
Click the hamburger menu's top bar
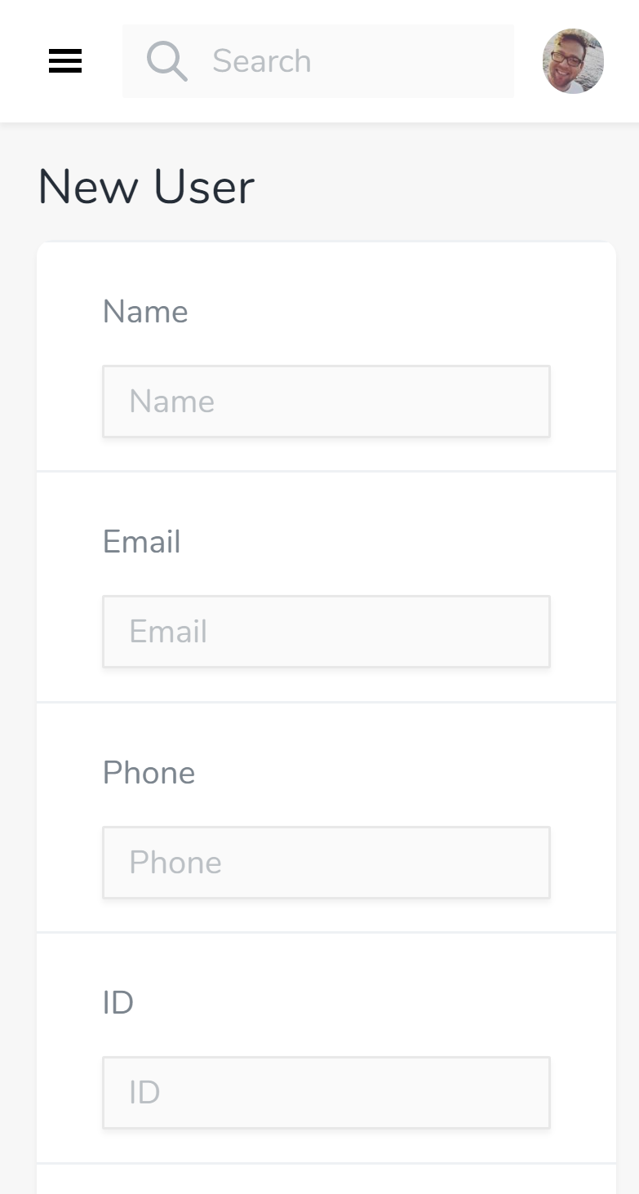click(x=65, y=51)
